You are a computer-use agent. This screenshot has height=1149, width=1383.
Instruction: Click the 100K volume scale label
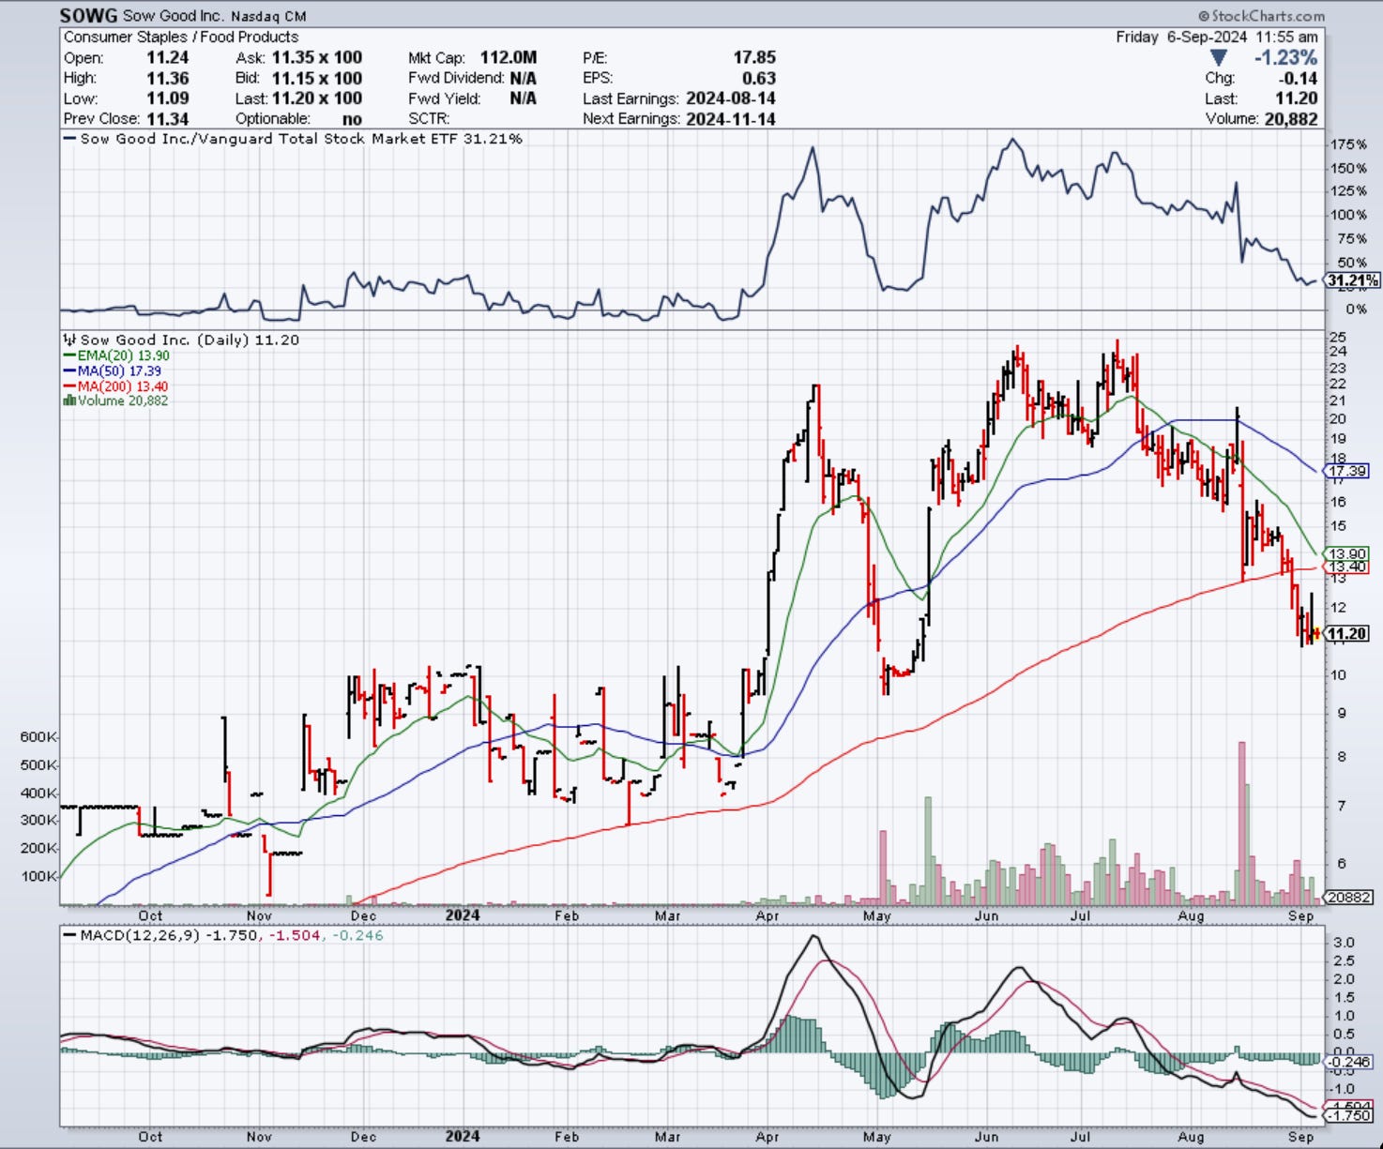39,876
